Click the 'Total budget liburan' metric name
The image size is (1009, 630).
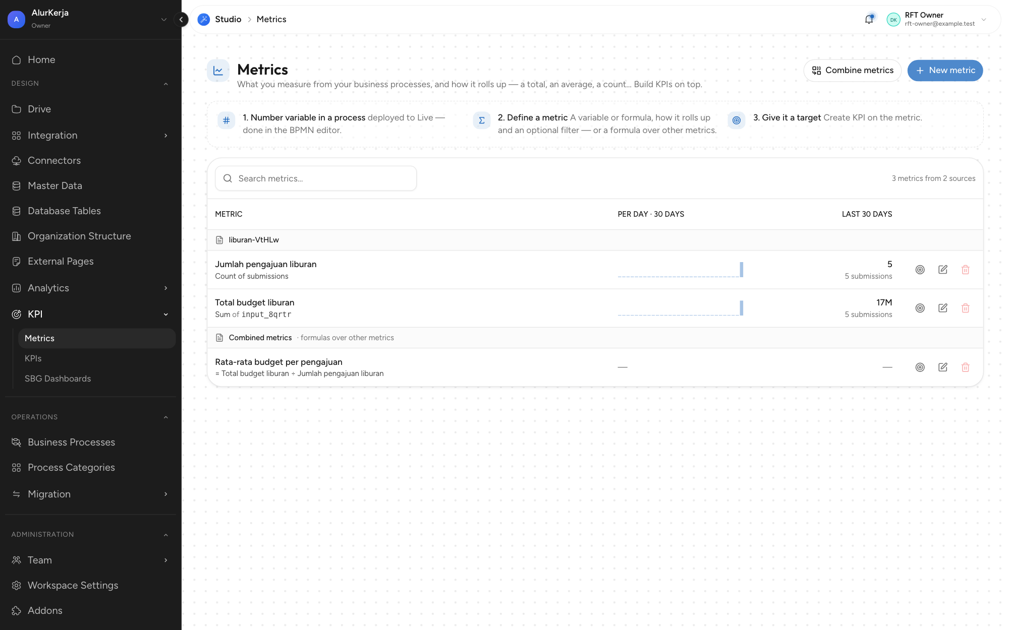(255, 302)
